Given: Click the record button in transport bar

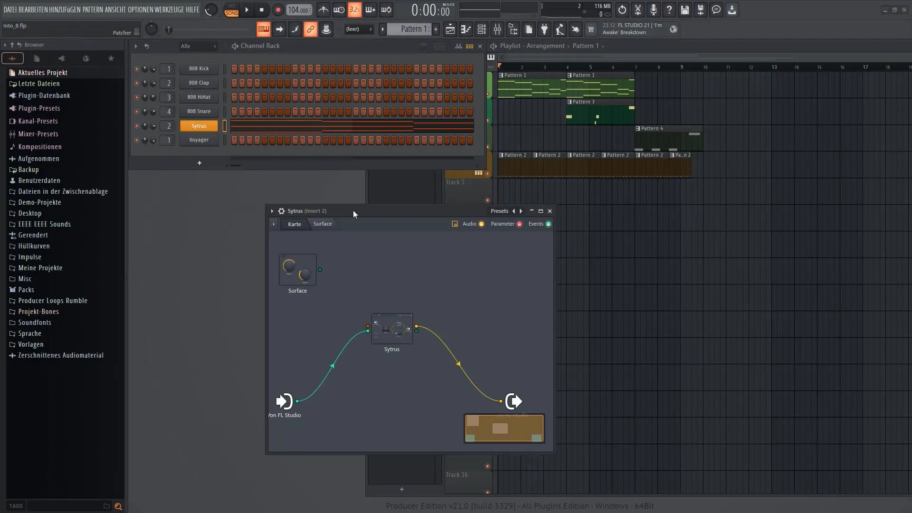Looking at the screenshot, I should click(277, 9).
